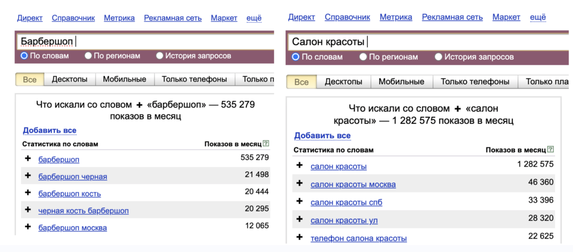Add 'черная кость барбершоп' using its plus icon
The height and width of the screenshot is (252, 573).
click(x=28, y=210)
